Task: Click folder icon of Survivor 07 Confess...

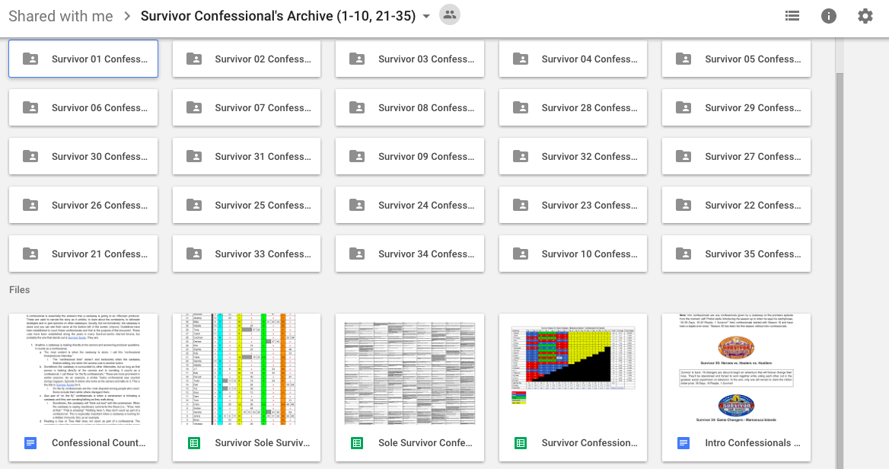Action: 194,107
